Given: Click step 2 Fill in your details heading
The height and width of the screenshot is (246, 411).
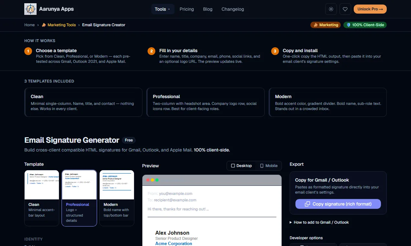Looking at the screenshot, I should pos(178,50).
